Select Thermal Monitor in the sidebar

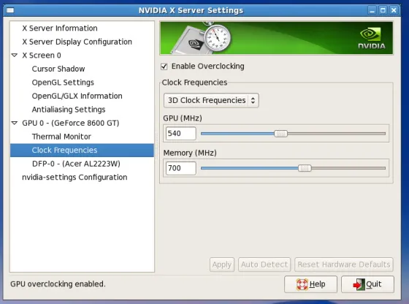click(61, 137)
